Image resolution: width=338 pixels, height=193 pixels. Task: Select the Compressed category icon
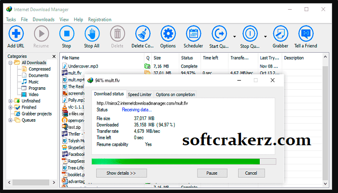[24, 69]
